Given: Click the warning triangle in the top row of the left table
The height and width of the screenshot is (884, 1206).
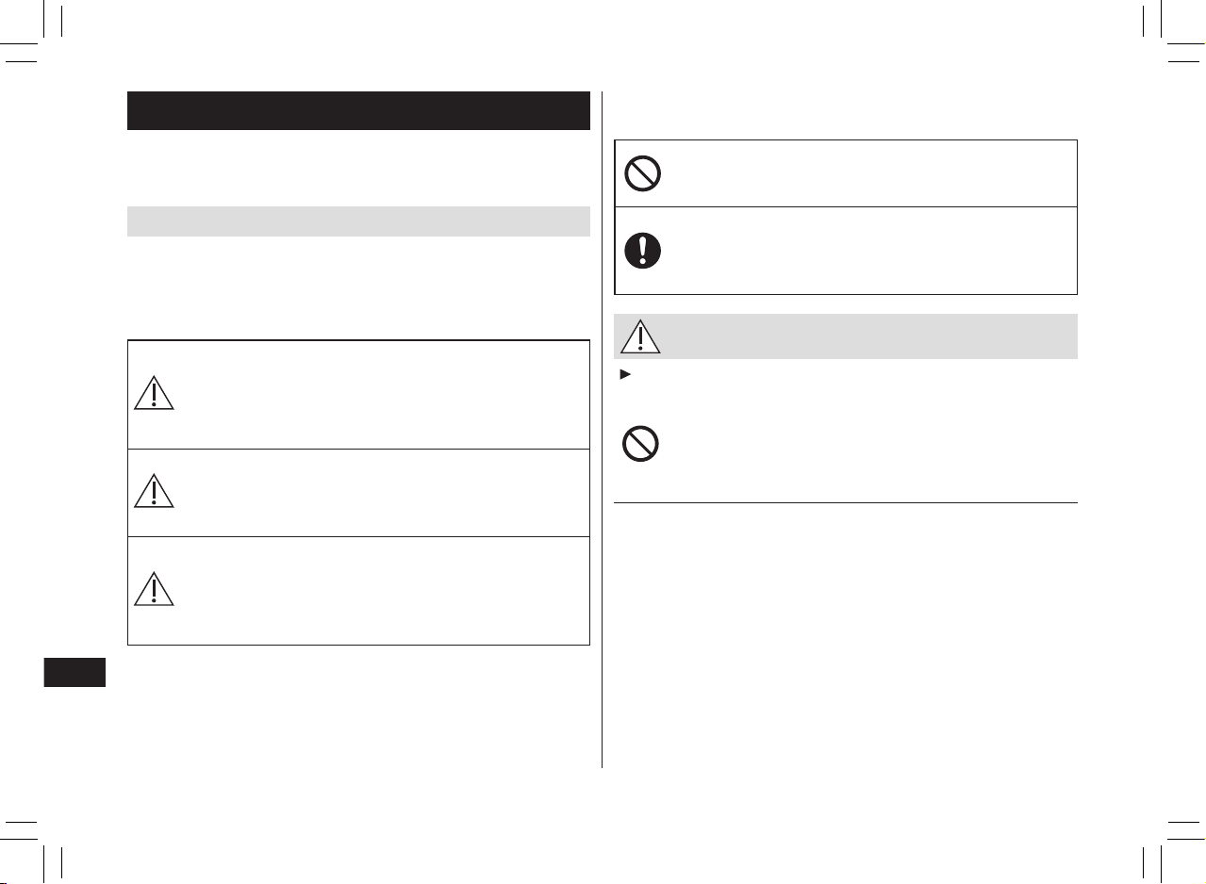Looking at the screenshot, I should click(x=154, y=391).
